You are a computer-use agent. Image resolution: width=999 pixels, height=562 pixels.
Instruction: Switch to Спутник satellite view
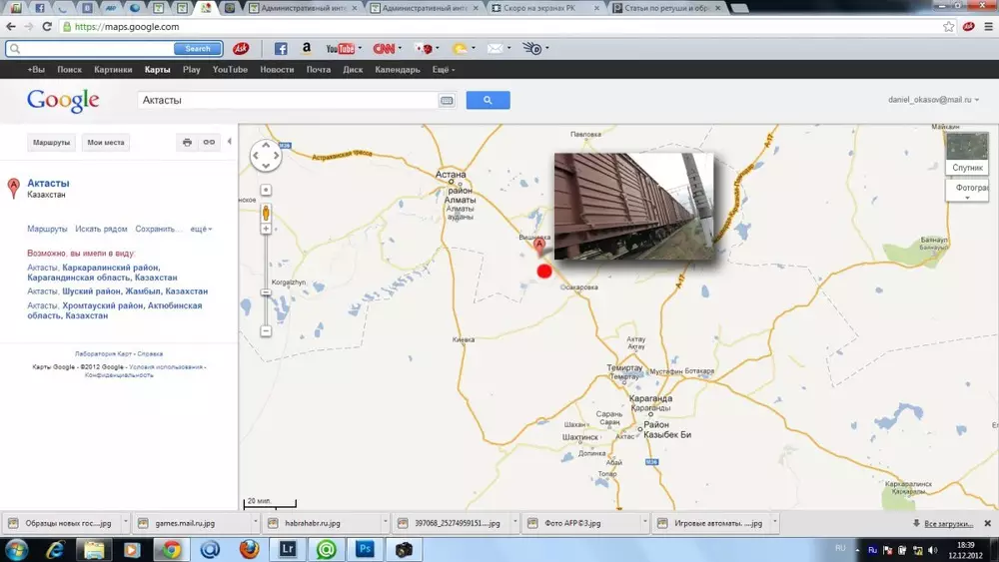pos(967,154)
